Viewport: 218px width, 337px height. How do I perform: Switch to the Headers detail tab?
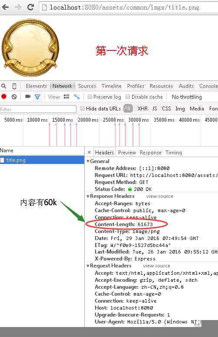point(104,152)
